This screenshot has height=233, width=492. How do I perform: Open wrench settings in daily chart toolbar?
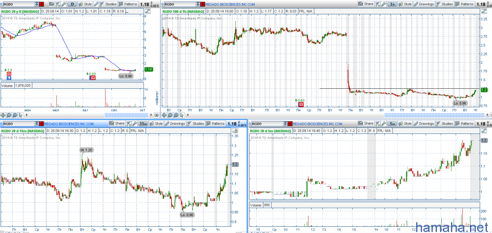click(x=64, y=4)
